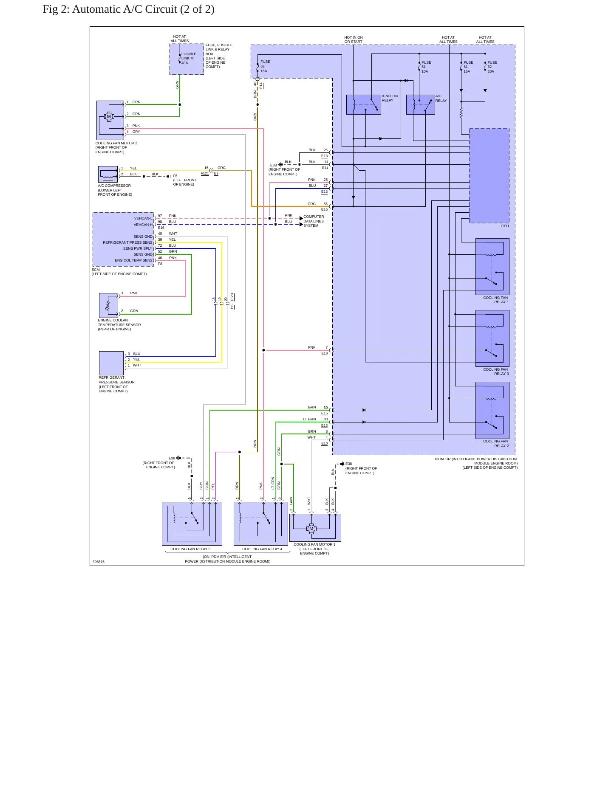614x794 pixels.
Task: Click the motor symbol in Cooling Fan Motor 1
Action: point(311,529)
